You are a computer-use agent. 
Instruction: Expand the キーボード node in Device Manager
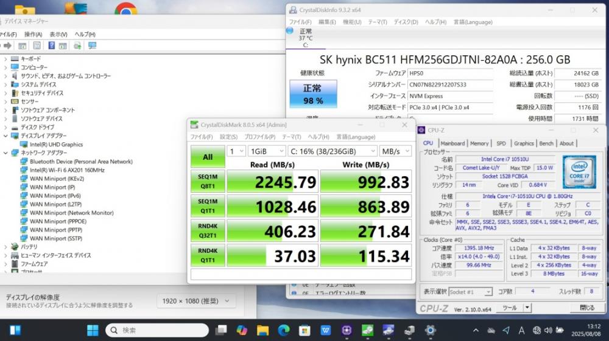click(5, 59)
